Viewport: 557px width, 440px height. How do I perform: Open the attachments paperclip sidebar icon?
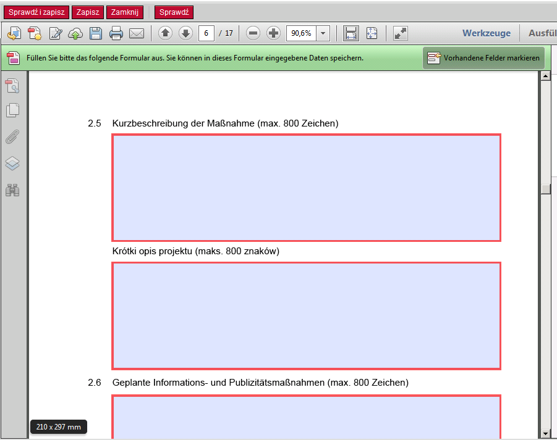pos(12,137)
